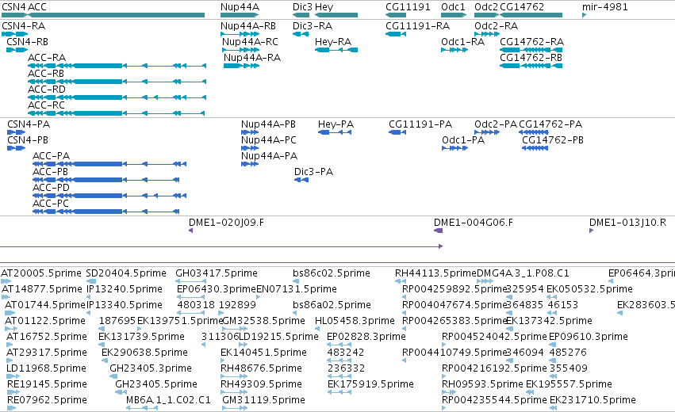The image size is (675, 412).
Task: Select the Hey gene label
Action: click(324, 7)
